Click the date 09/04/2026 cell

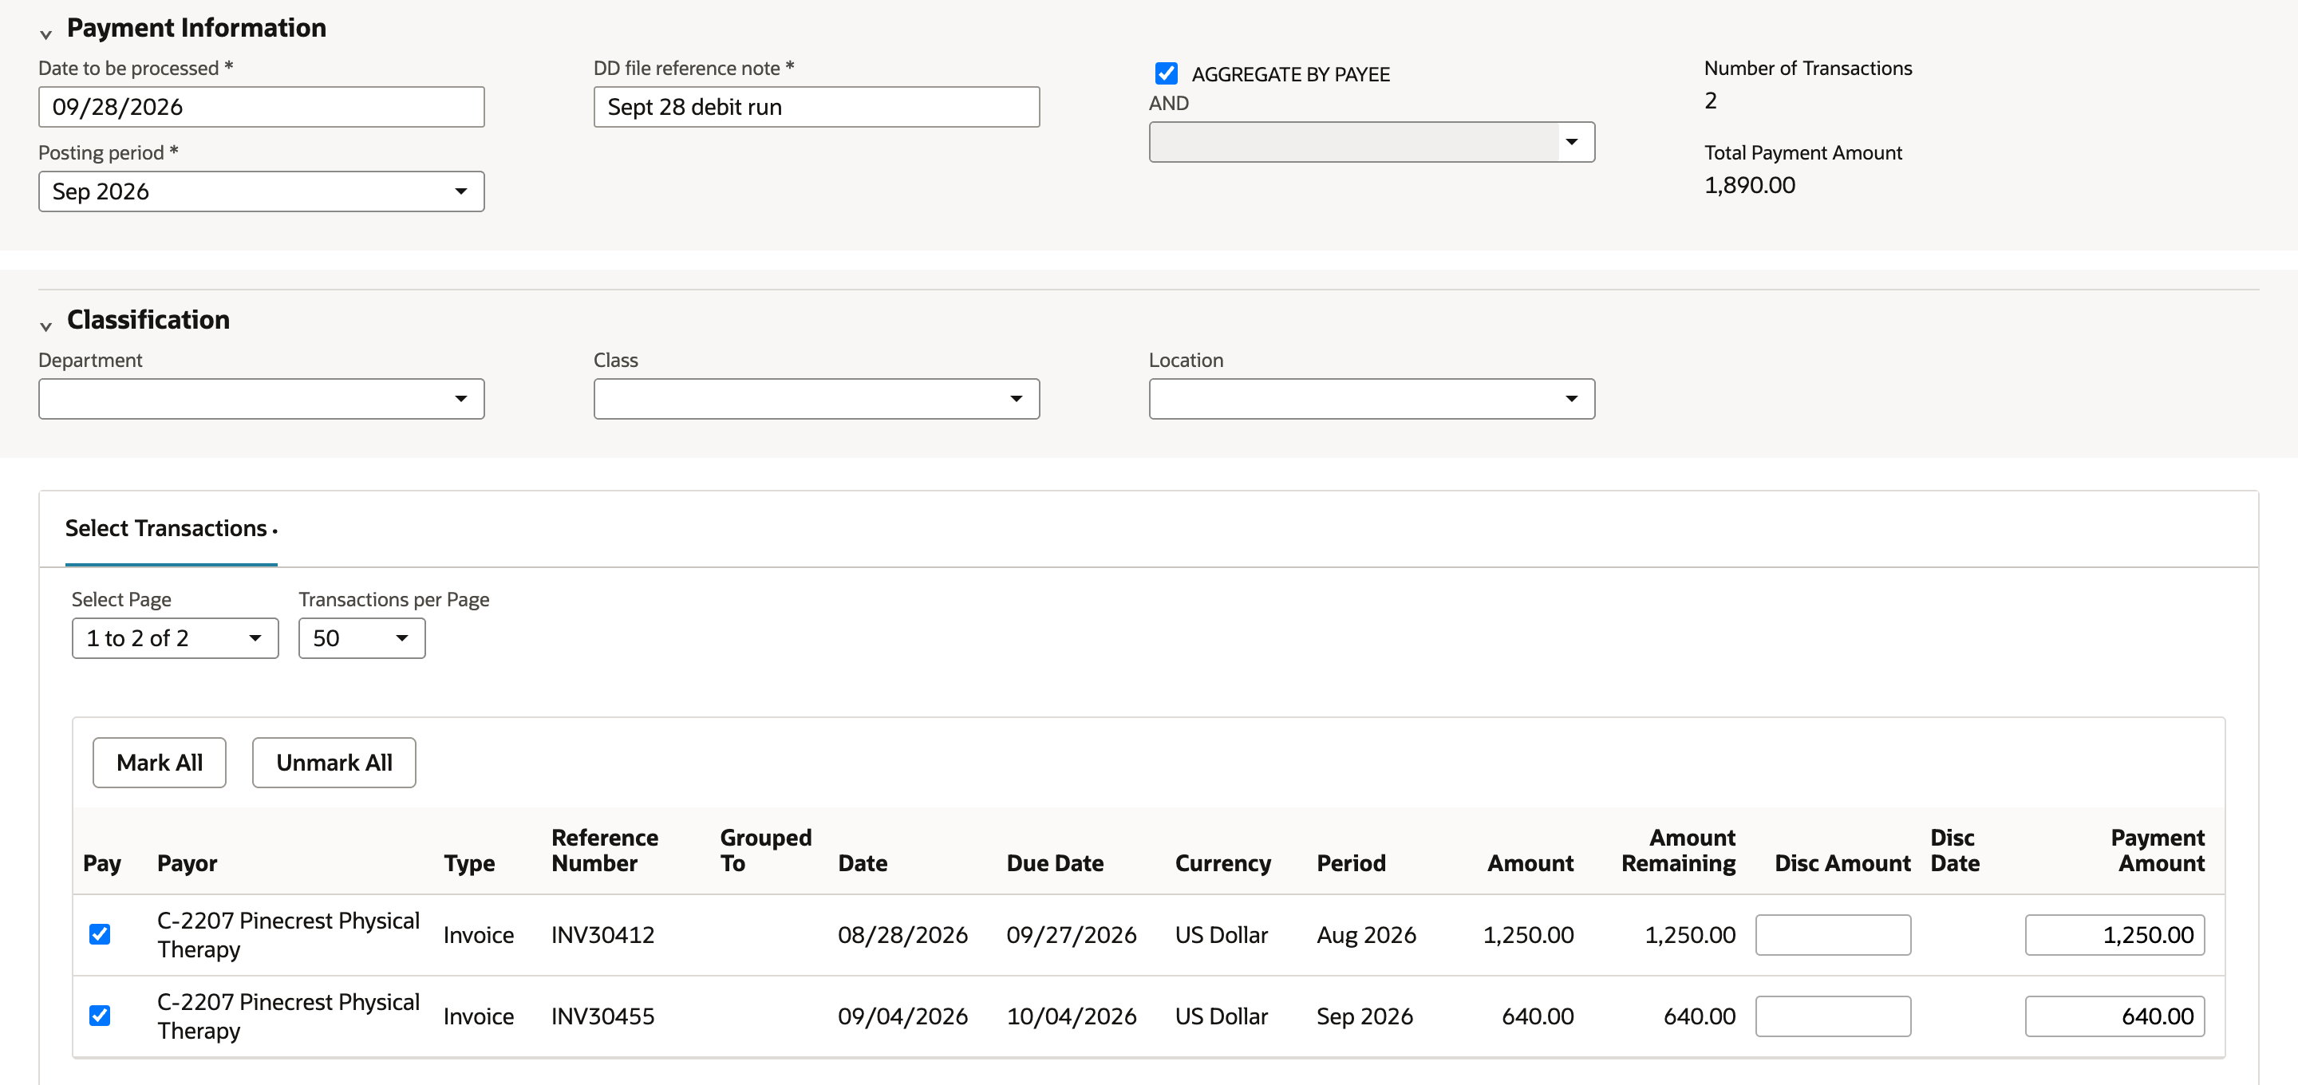click(x=902, y=1016)
